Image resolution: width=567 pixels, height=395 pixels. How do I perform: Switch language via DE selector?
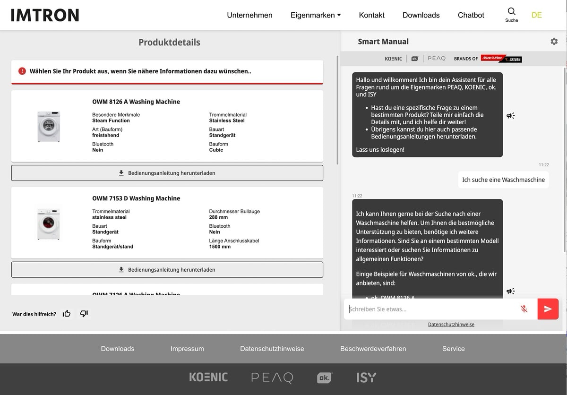[536, 15]
